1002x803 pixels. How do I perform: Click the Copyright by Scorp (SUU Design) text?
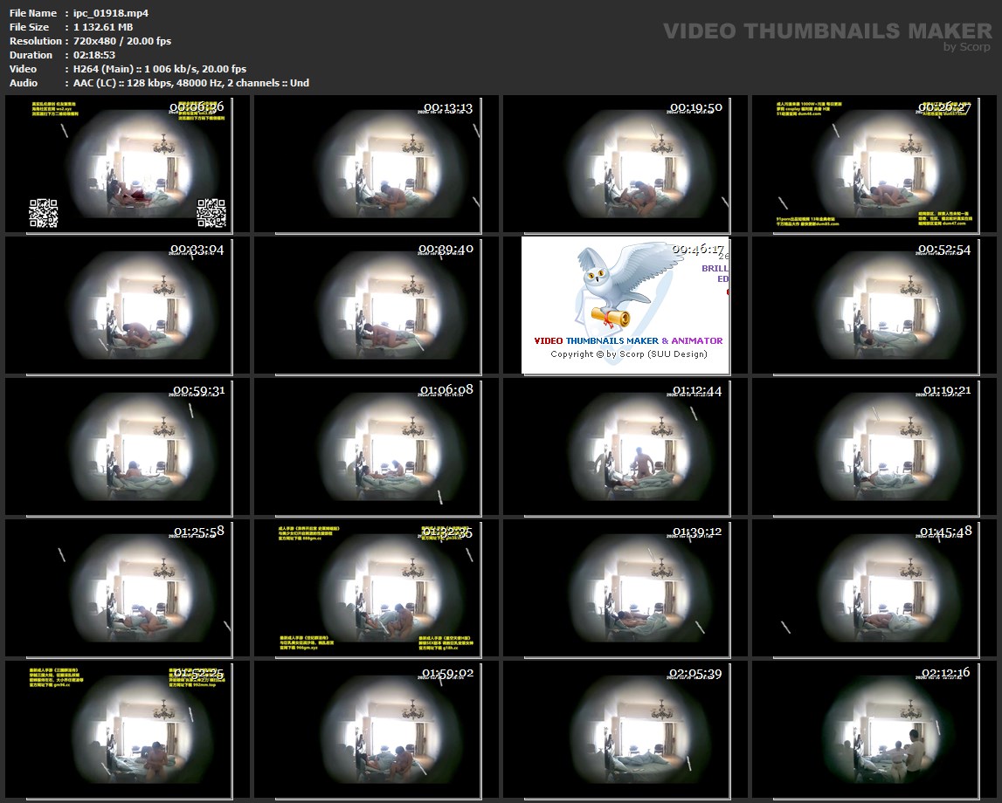point(629,354)
